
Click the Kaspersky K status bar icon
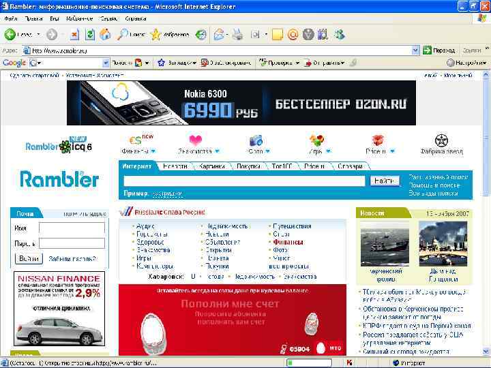(x=349, y=363)
